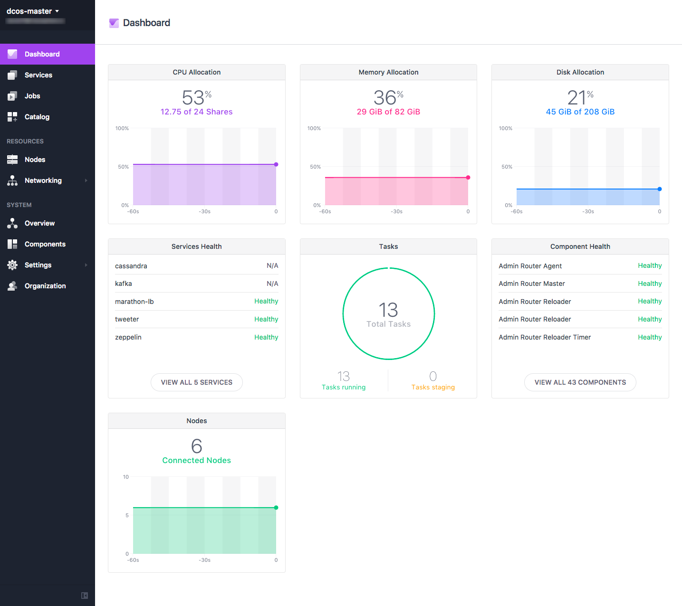Screen dimensions: 682x606
Task: Click the 'Disk Allocation' panel header
Action: click(580, 72)
